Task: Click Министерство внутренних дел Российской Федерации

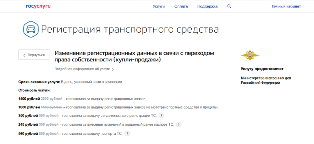Action: pyautogui.click(x=266, y=81)
